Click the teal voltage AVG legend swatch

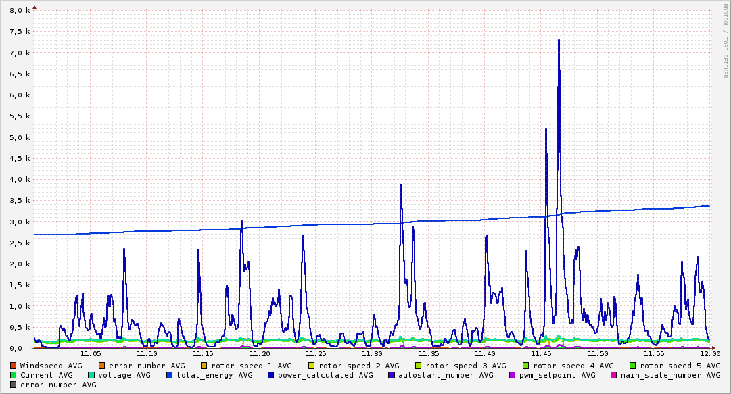click(x=91, y=375)
